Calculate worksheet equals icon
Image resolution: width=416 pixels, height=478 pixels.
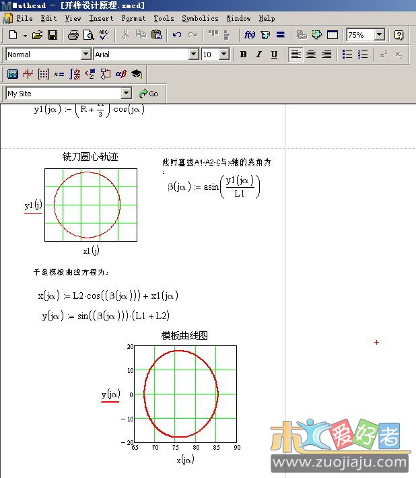[281, 35]
